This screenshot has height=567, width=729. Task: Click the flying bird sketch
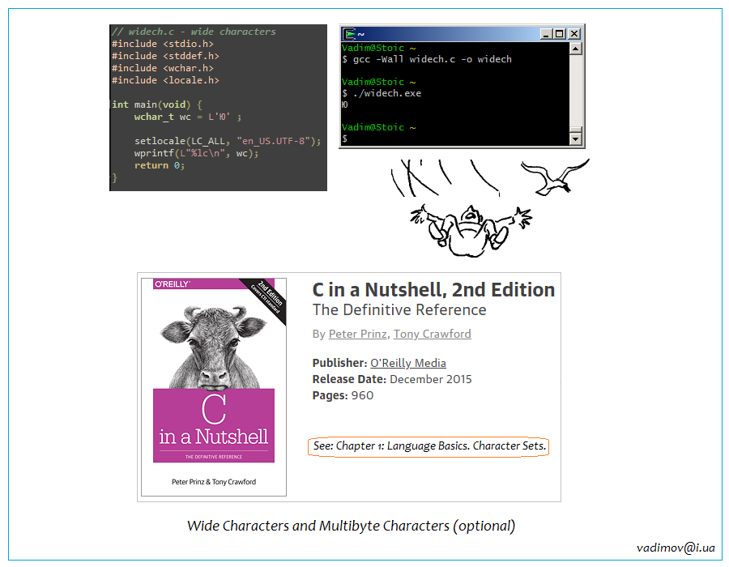555,177
